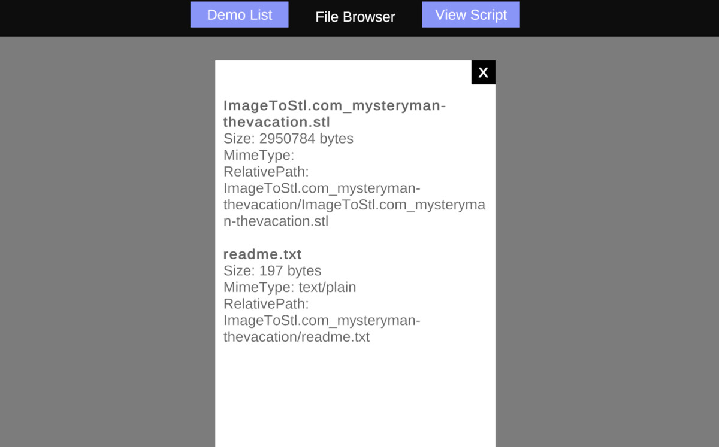Click the Size: 197 bytes line
The height and width of the screenshot is (447, 719).
[272, 270]
